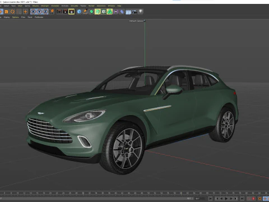269x202 pixels.
Task: Click the orange plus placement tool
Action: point(25,12)
